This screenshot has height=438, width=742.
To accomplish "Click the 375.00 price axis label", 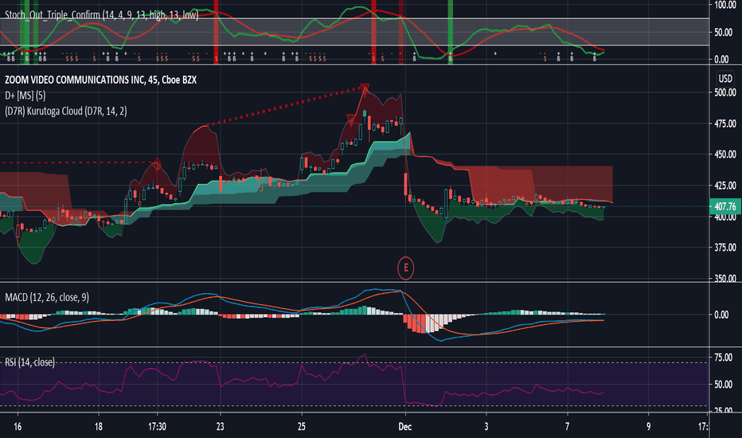I will point(725,248).
